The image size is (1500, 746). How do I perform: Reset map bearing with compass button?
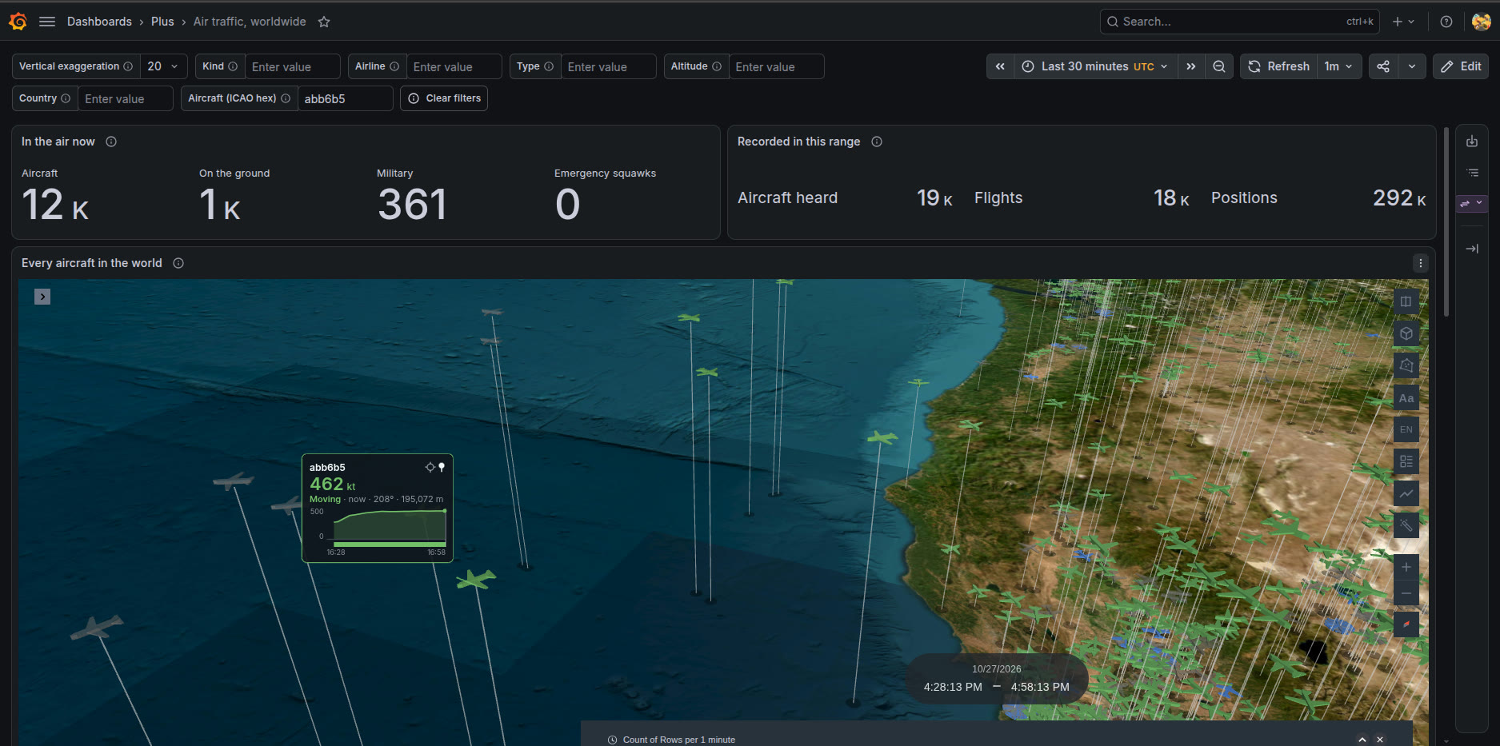[x=1406, y=624]
